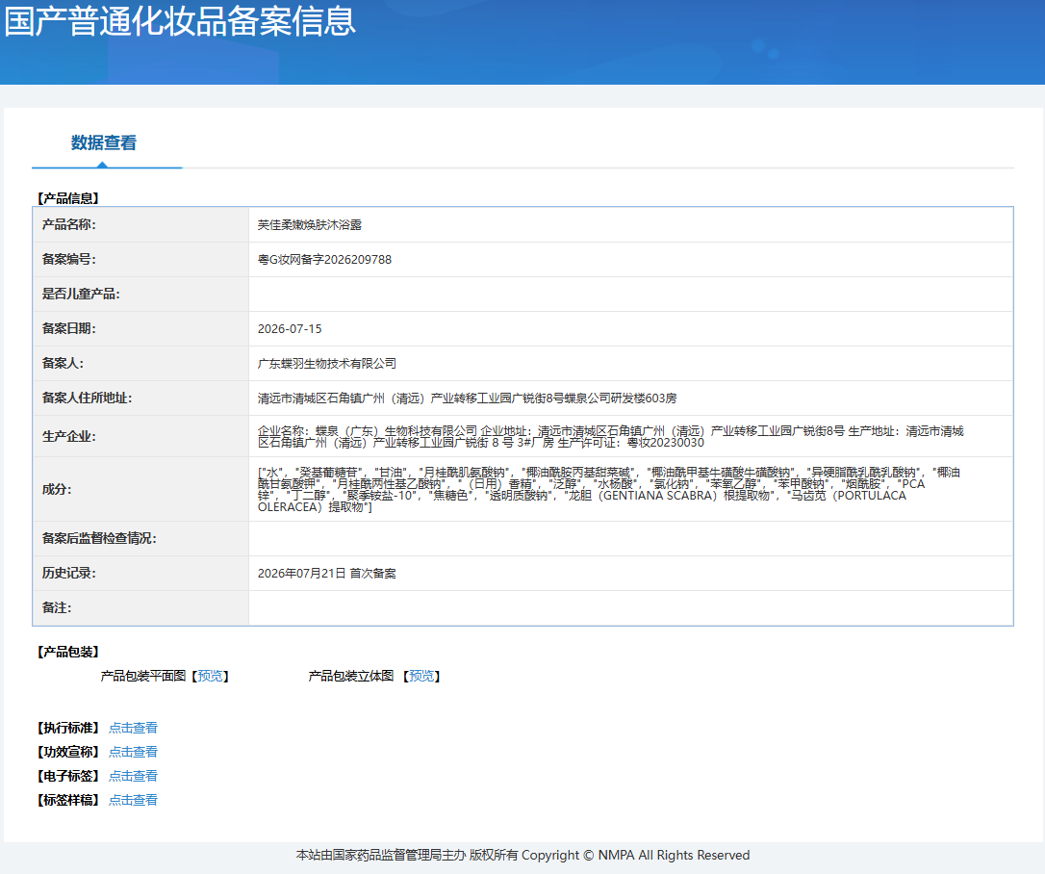Click the 【功效宣称】 label

coord(68,752)
